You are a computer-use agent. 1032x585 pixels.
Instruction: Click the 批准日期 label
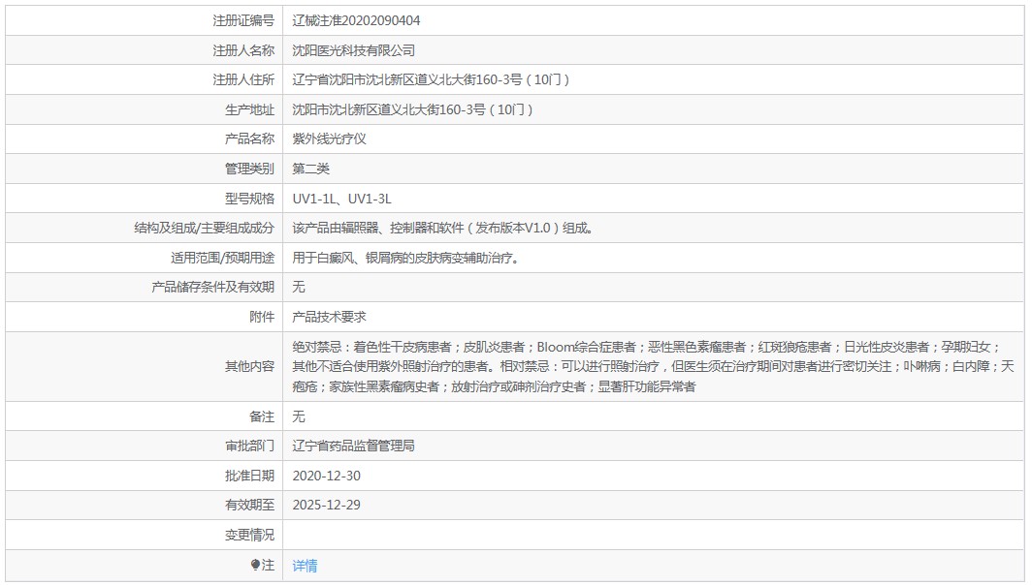249,476
